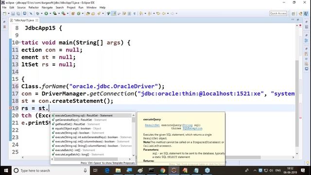Click the proposal list horizontal scrollbar thumb

[86, 159]
